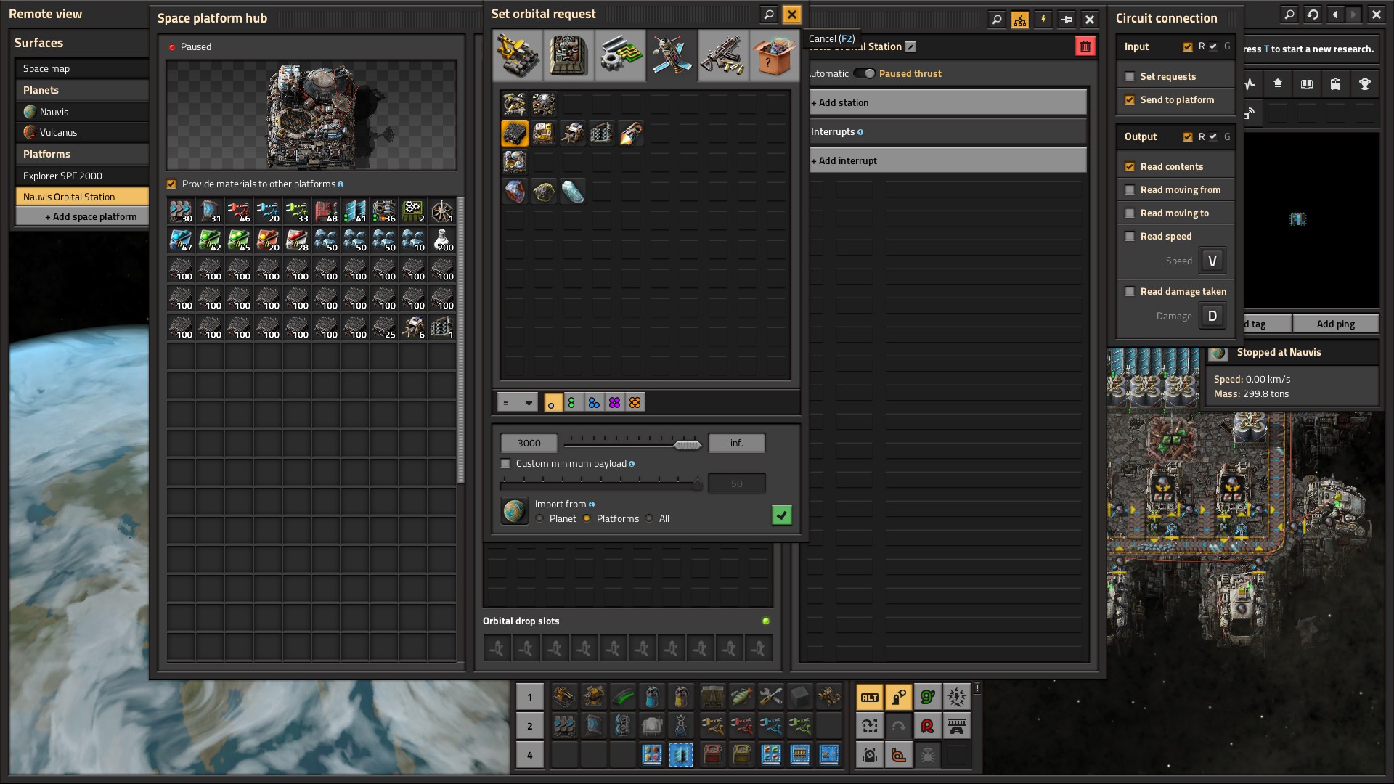
Task: Select rare blue quality
Action: point(593,403)
